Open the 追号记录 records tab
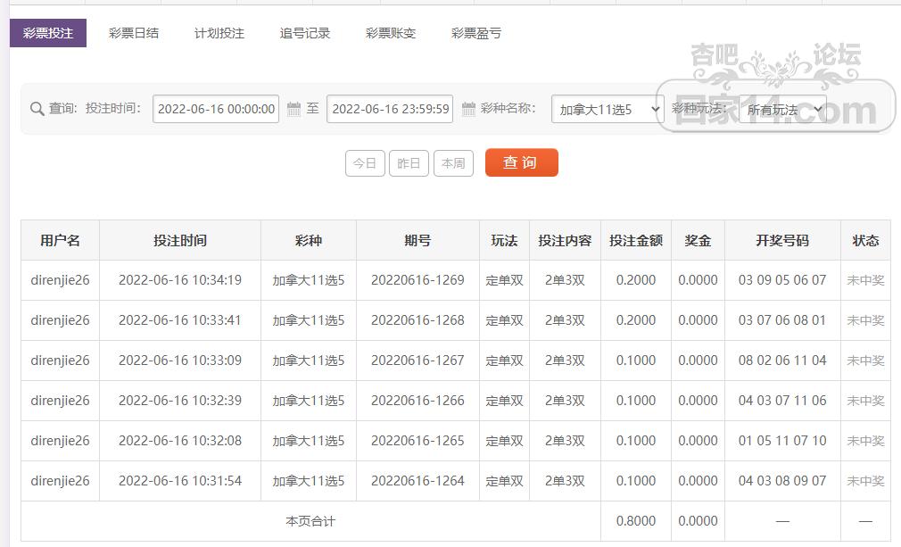Viewport: 901px width, 547px height. pos(303,33)
